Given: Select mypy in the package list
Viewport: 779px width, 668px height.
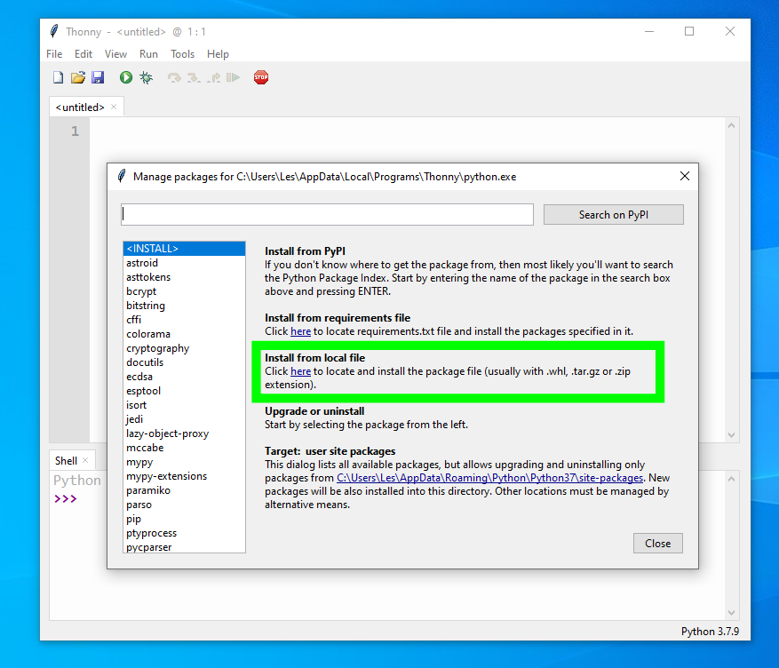Looking at the screenshot, I should (x=184, y=462).
